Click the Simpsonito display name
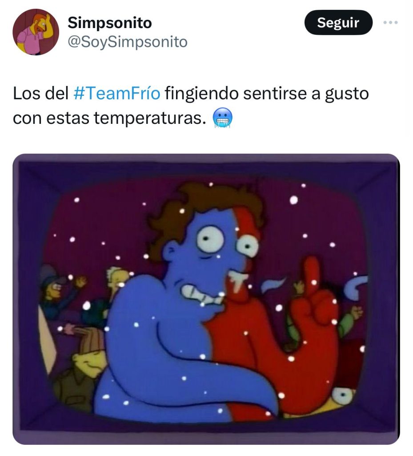 pos(110,23)
